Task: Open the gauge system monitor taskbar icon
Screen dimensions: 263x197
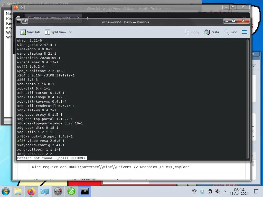Action: point(58,191)
